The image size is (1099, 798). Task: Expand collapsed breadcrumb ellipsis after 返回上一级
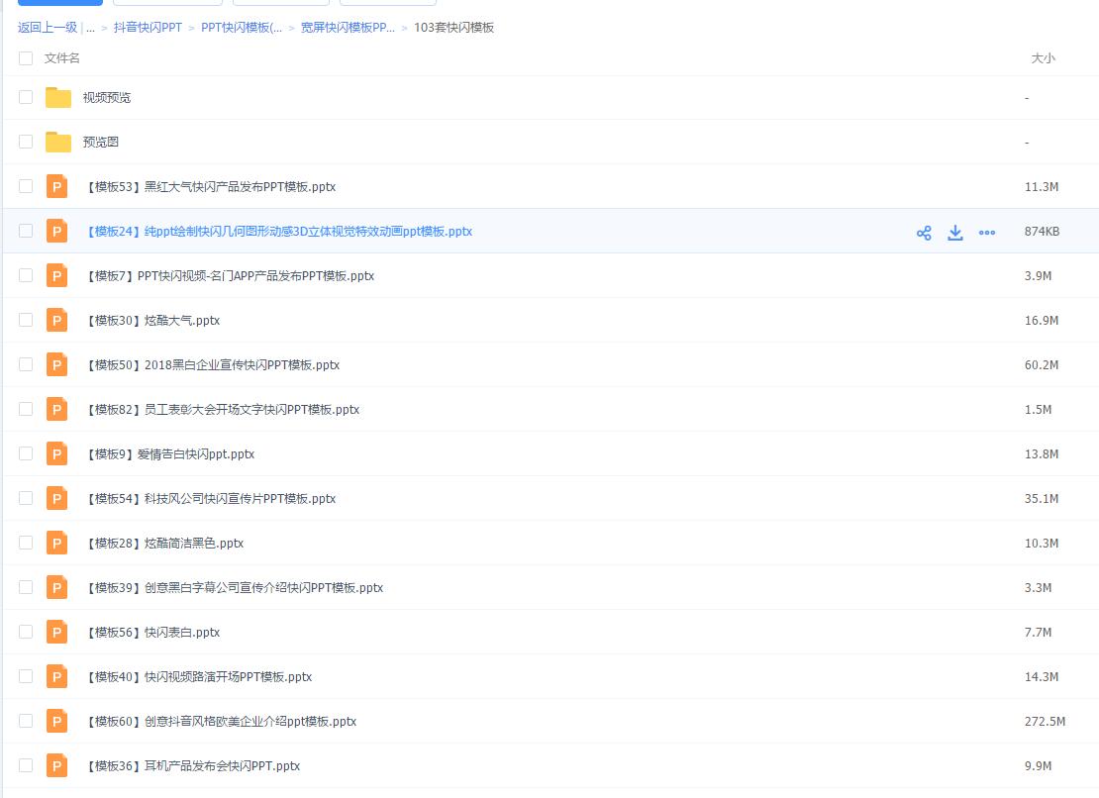(x=91, y=28)
